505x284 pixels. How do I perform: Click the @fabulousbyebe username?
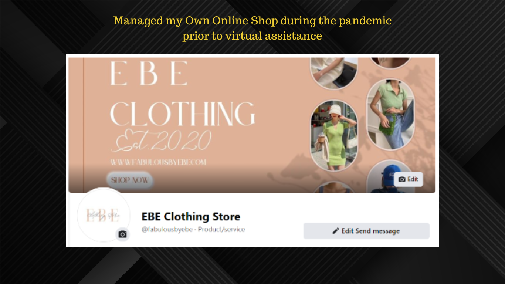(167, 229)
